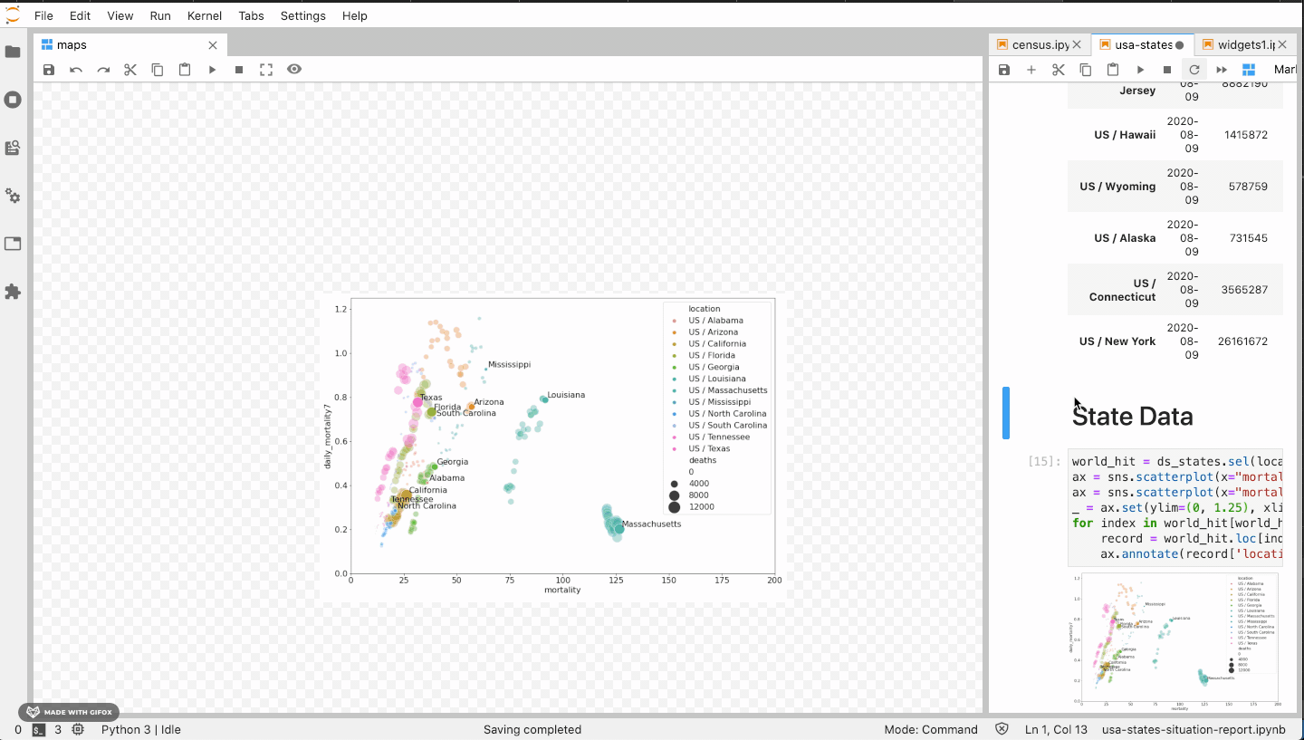Open the dashboard layout icon in notebook toolbar
1304x740 pixels.
[1249, 70]
